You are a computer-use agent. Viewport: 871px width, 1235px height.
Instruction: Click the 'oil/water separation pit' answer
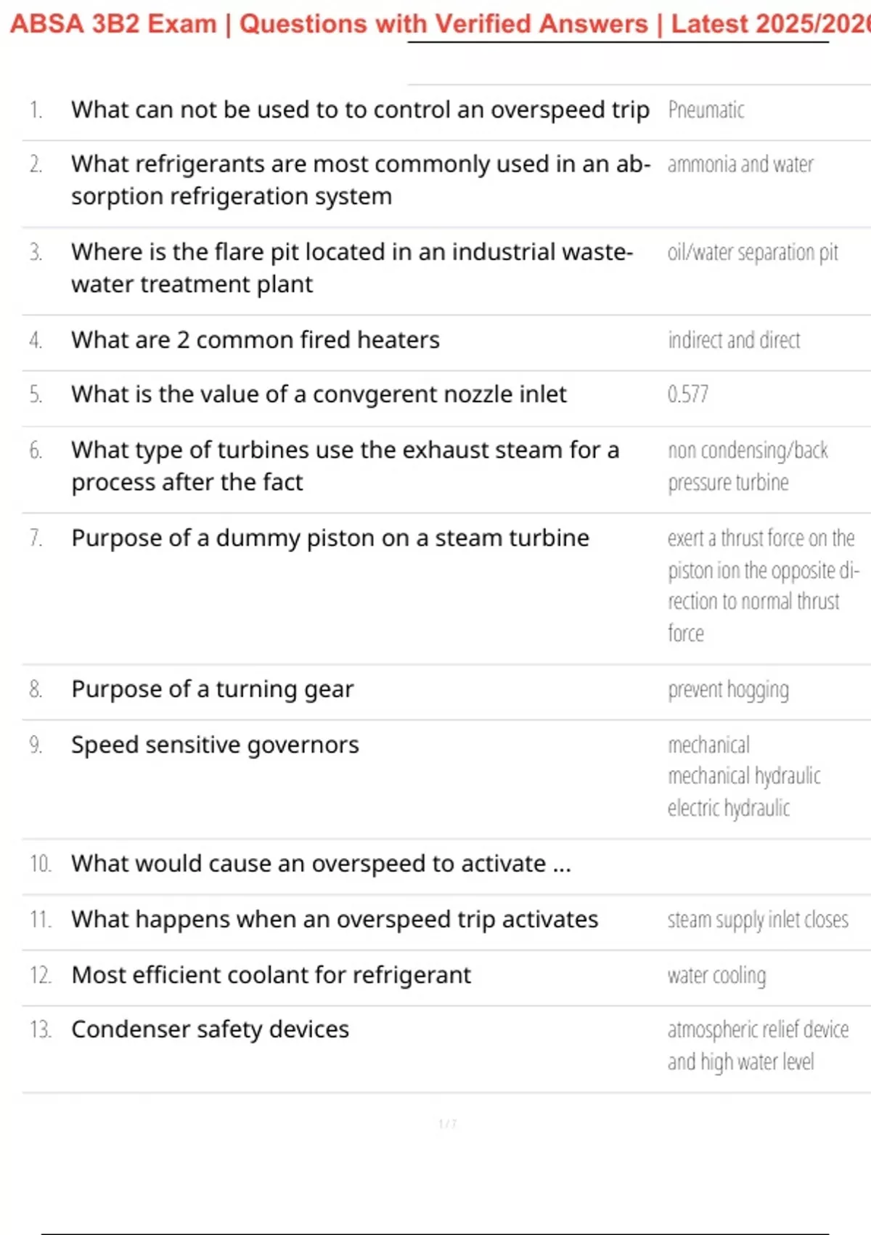coord(753,253)
